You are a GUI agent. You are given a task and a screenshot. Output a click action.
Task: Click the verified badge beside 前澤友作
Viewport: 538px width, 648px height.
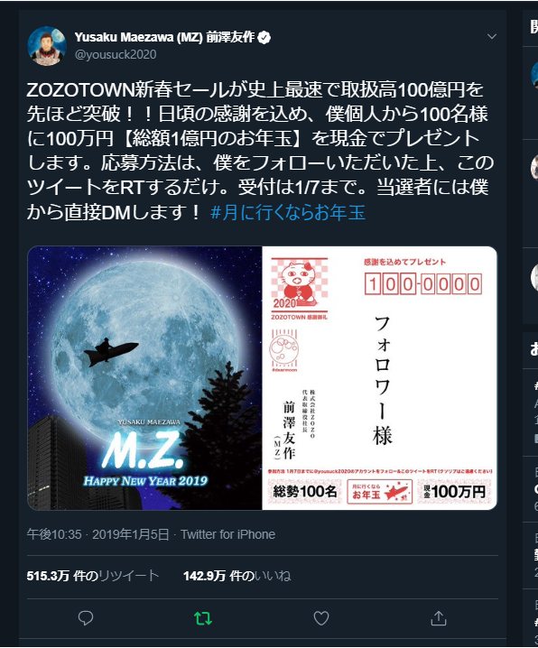pyautogui.click(x=264, y=38)
